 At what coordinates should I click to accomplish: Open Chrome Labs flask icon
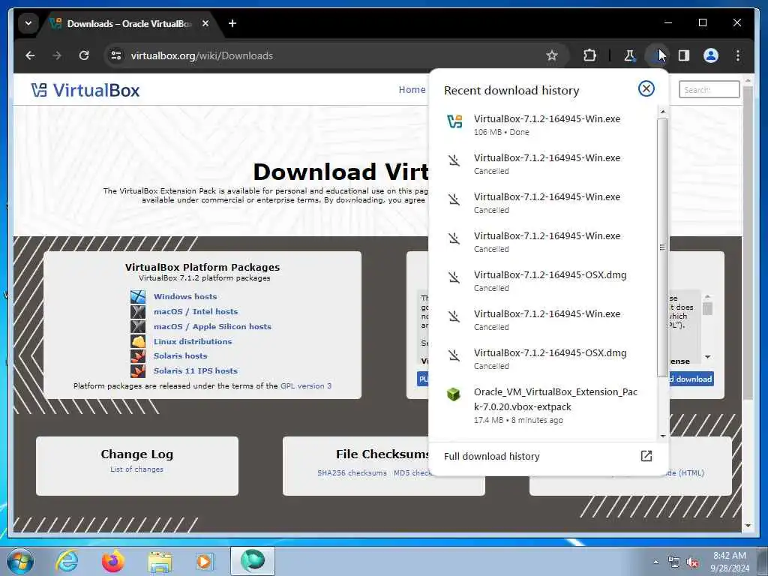pyautogui.click(x=629, y=55)
